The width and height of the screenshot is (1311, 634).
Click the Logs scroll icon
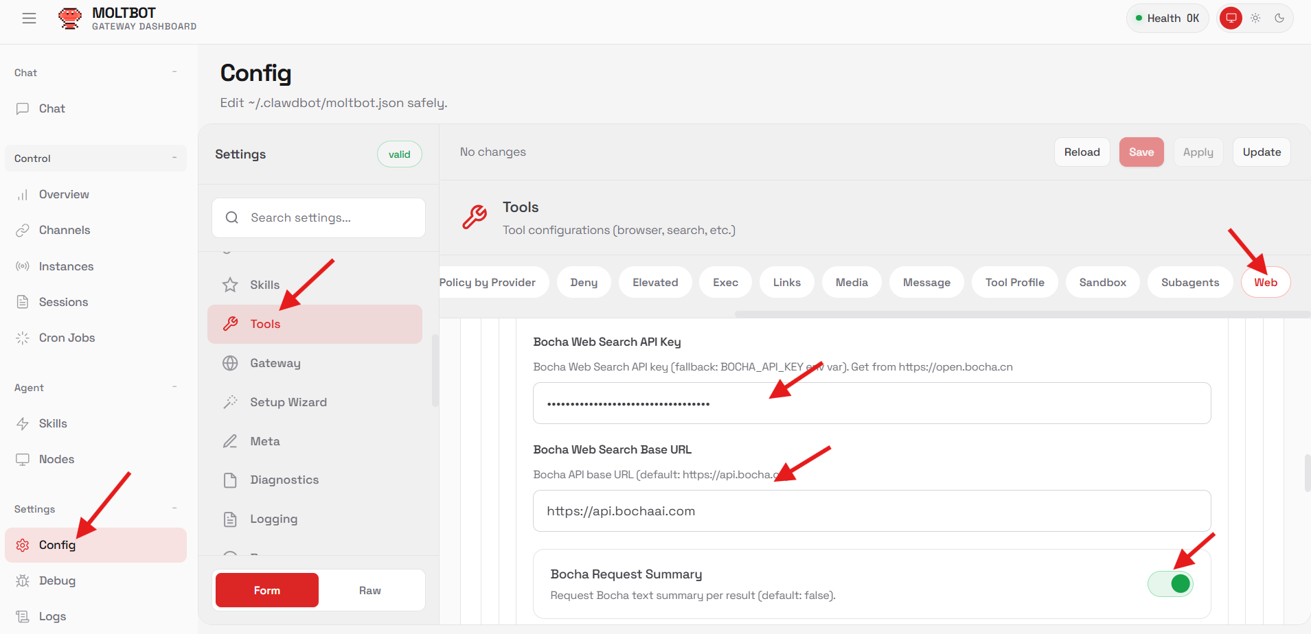pyautogui.click(x=23, y=616)
